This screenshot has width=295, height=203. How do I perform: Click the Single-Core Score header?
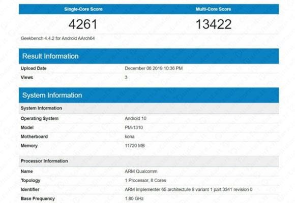pos(83,9)
